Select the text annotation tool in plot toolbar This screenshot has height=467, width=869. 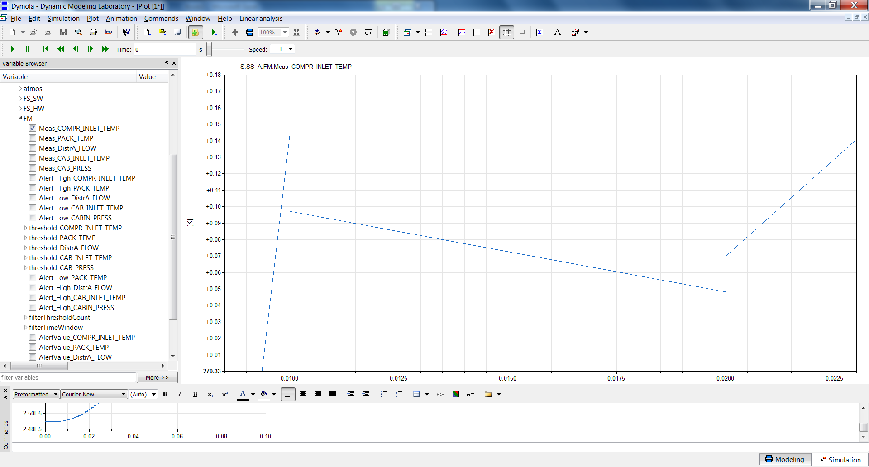557,32
